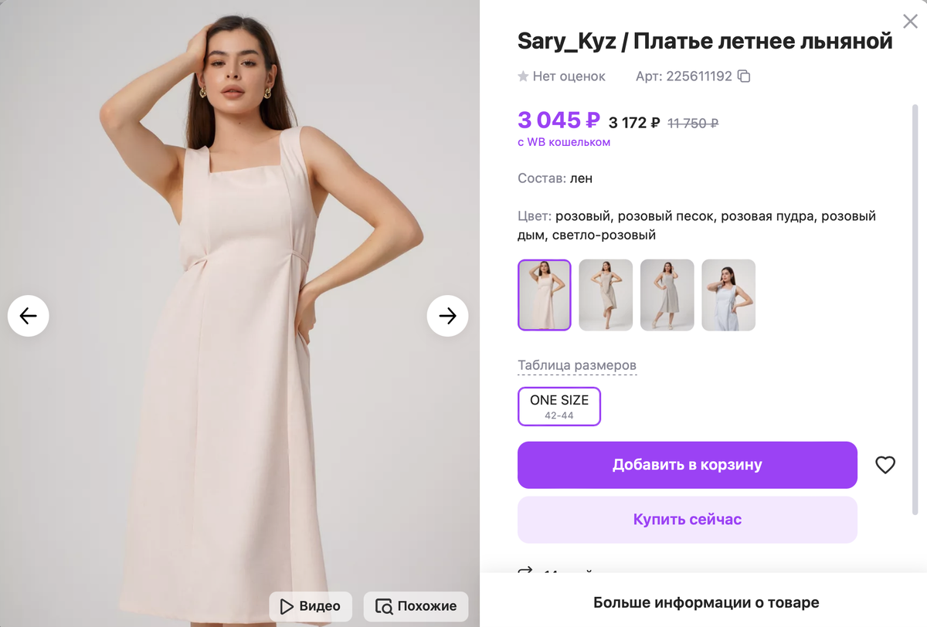Open the Таблица размеров size chart
The image size is (927, 627).
(576, 365)
